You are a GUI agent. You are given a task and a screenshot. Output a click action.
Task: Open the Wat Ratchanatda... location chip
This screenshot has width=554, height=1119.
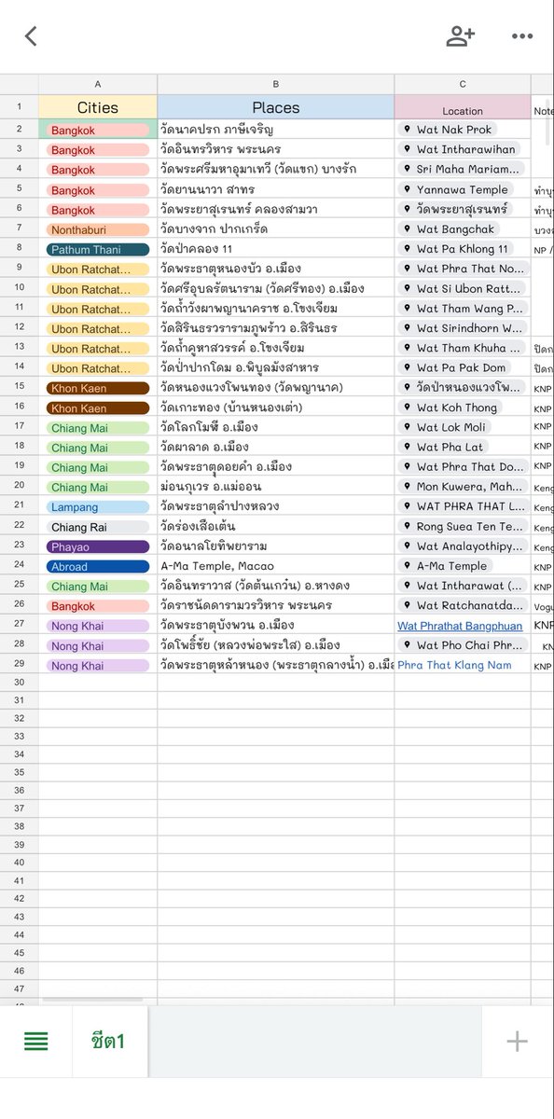462,606
